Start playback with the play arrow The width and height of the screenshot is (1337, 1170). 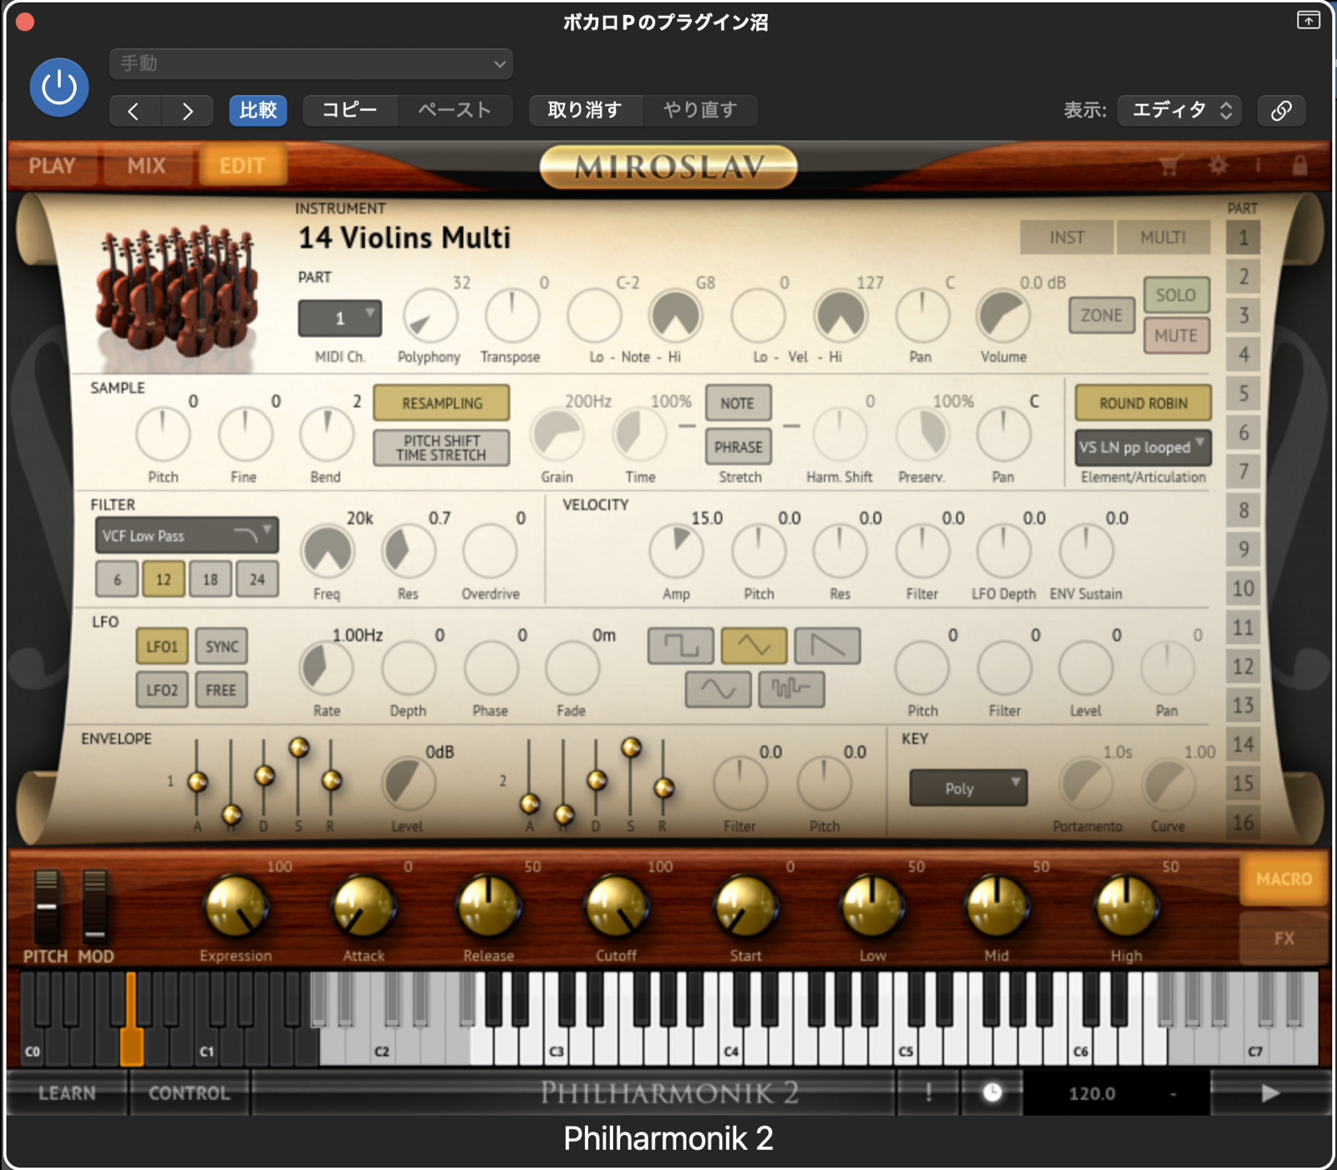[1270, 1092]
